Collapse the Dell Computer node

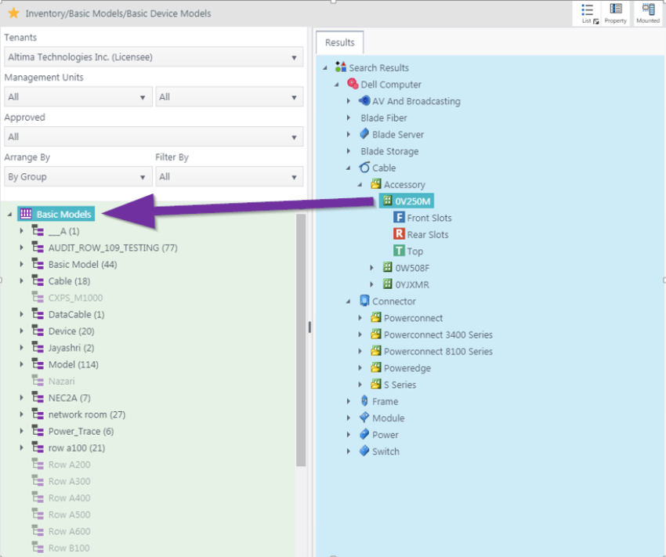[x=337, y=85]
